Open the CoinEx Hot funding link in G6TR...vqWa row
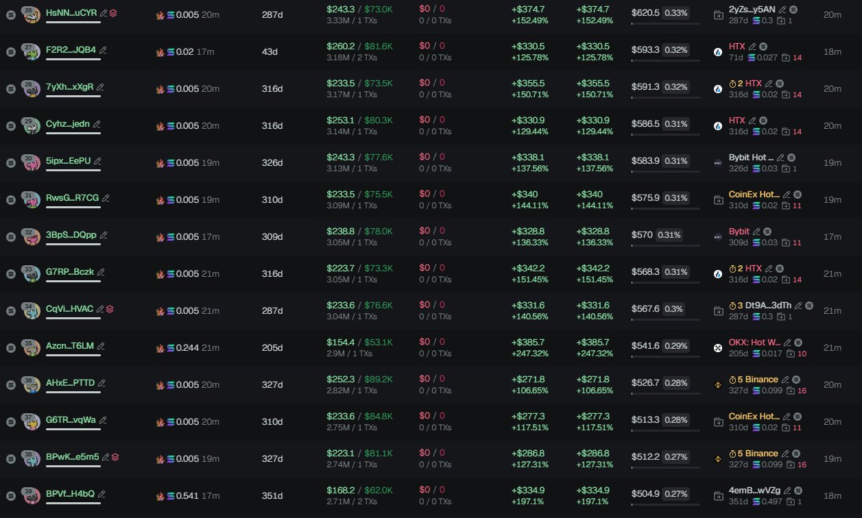 point(754,417)
